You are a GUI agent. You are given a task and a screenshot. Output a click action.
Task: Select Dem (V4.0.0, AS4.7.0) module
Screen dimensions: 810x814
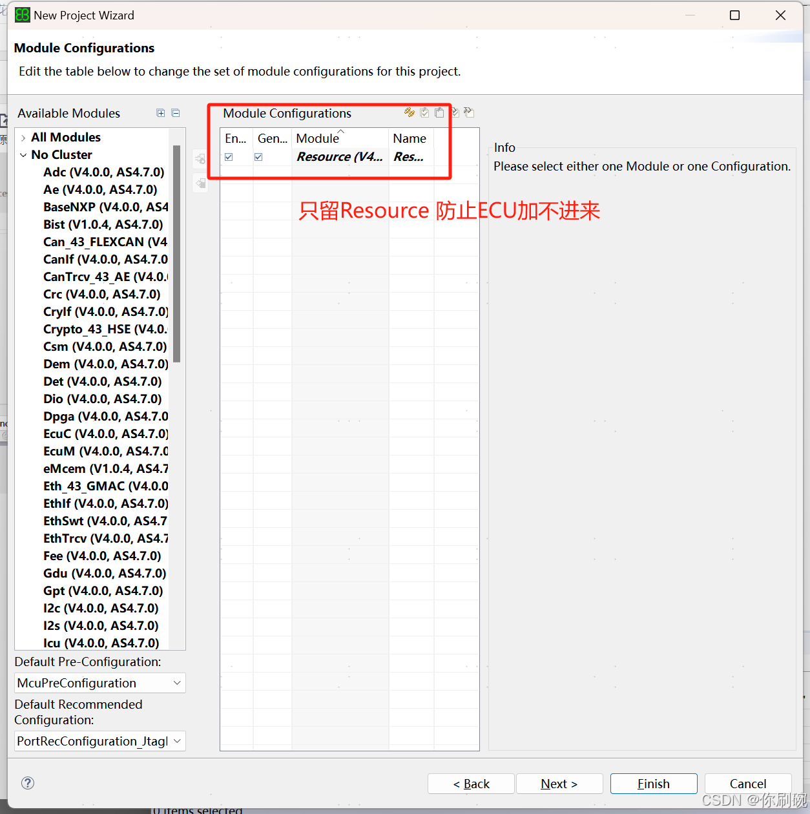pos(105,364)
